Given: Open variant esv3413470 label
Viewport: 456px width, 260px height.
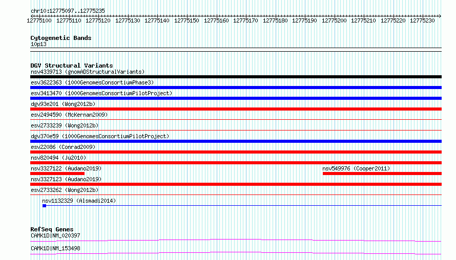Looking at the screenshot, I should 101,93.
